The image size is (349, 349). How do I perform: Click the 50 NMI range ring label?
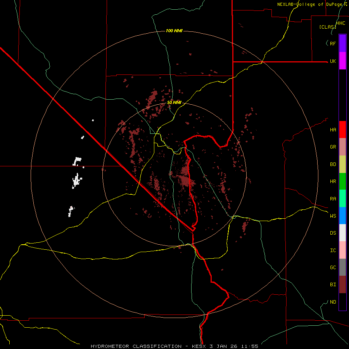pos(174,102)
